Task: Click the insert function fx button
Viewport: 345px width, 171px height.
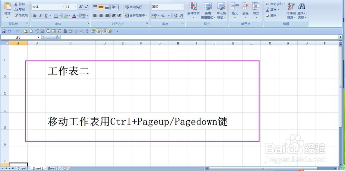Action: (57, 37)
